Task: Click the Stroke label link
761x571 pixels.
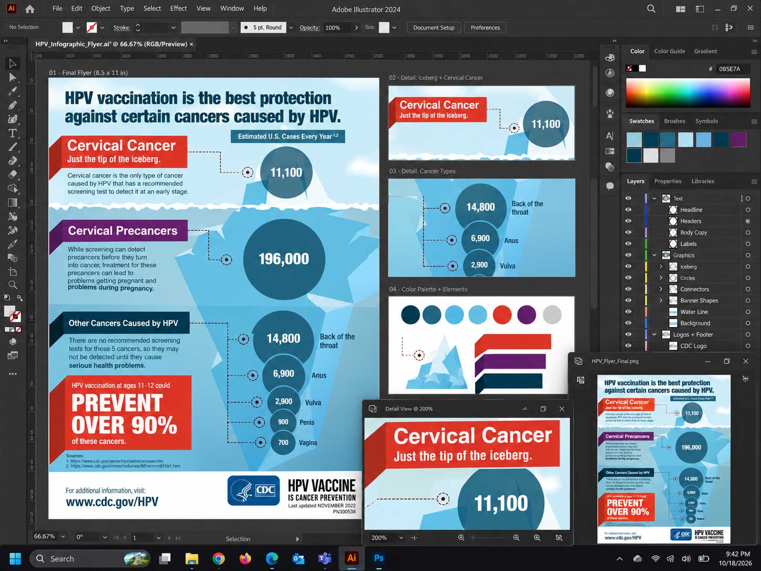Action: [x=121, y=27]
